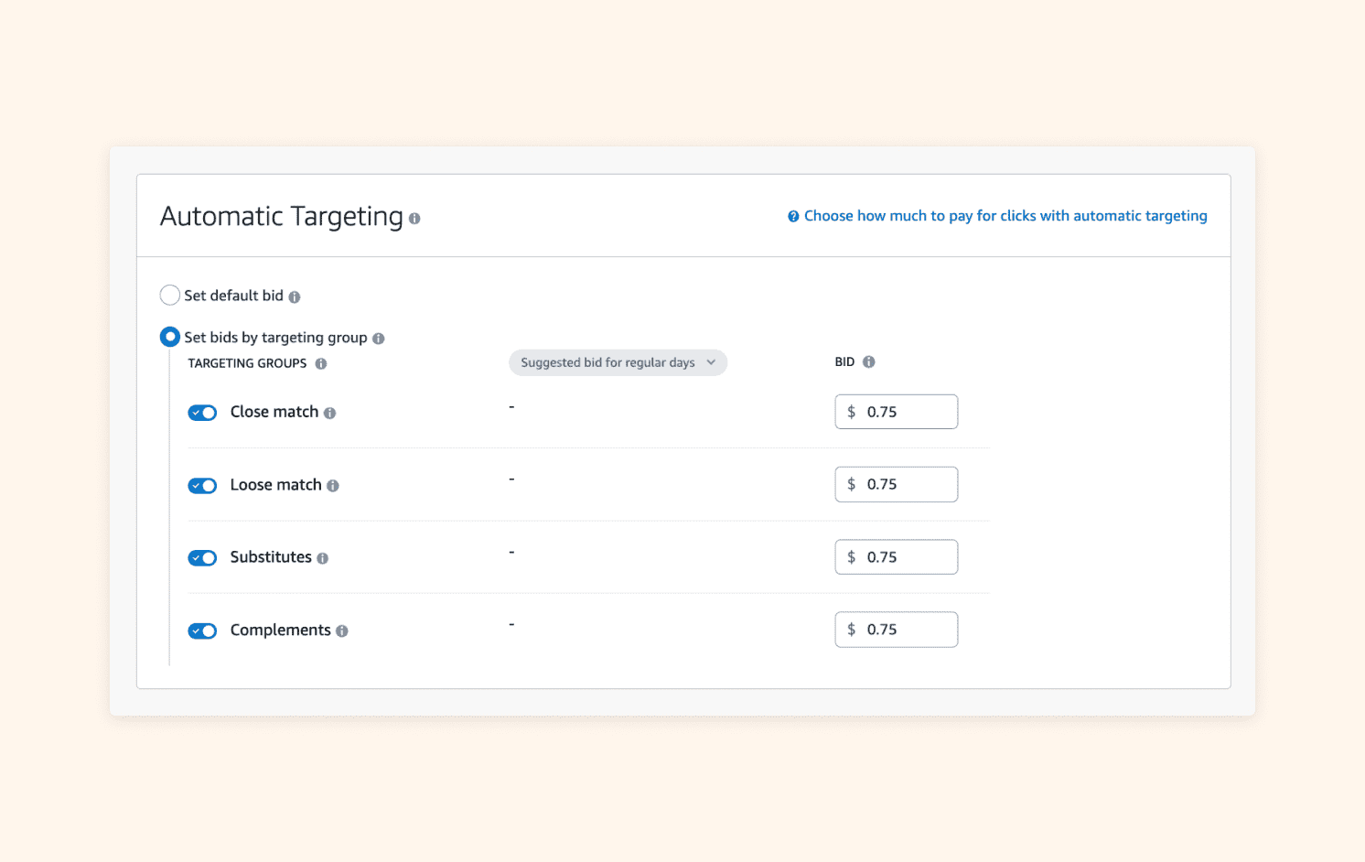The image size is (1365, 862).
Task: Click the BID column label text
Action: [844, 362]
